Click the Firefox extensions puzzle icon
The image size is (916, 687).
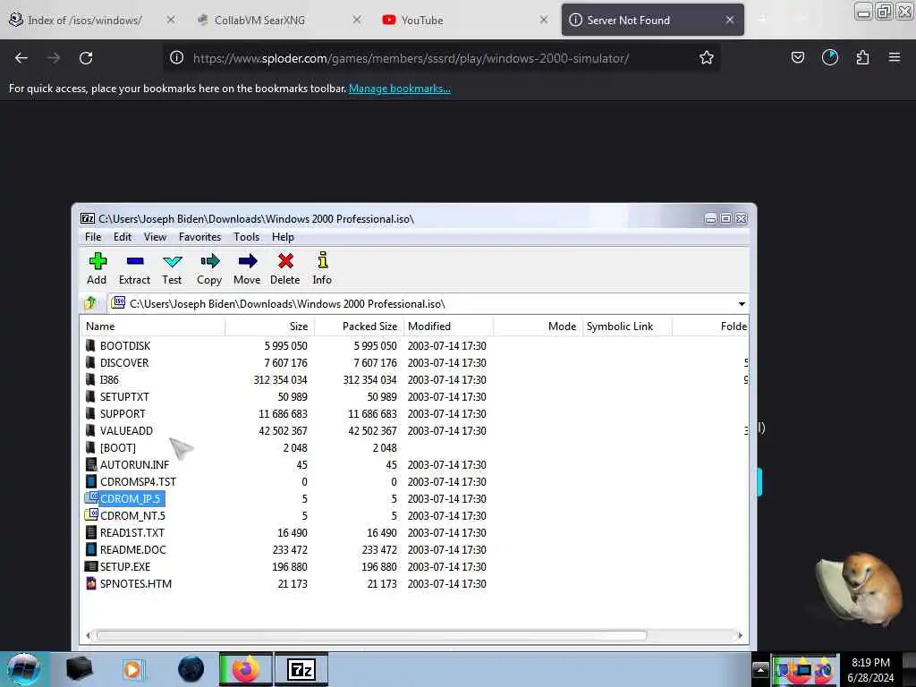pyautogui.click(x=862, y=57)
